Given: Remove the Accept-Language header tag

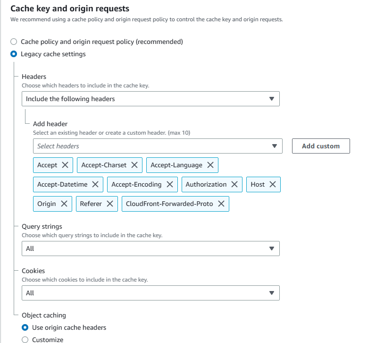Looking at the screenshot, I should [210, 165].
